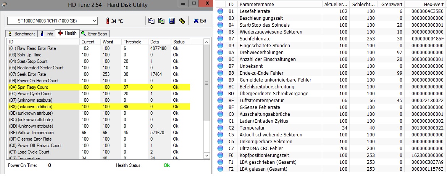This screenshot has width=447, height=176.
Task: Click blue icon beside LBA gelesen (Gesamt)
Action: pos(220,169)
